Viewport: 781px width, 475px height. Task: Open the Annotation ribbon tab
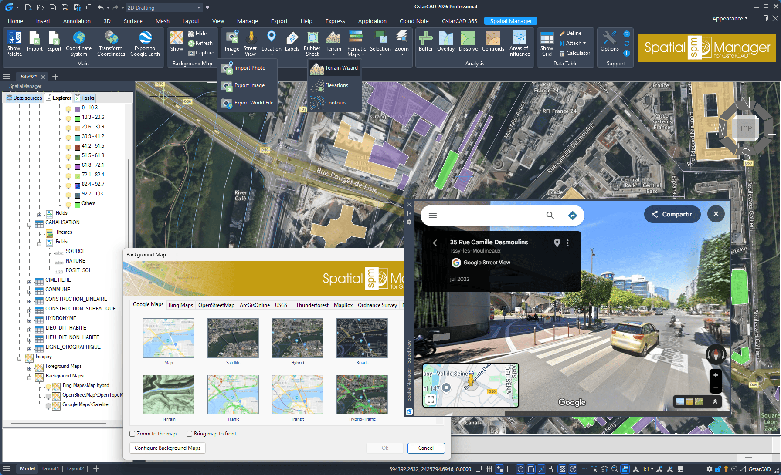pos(77,21)
